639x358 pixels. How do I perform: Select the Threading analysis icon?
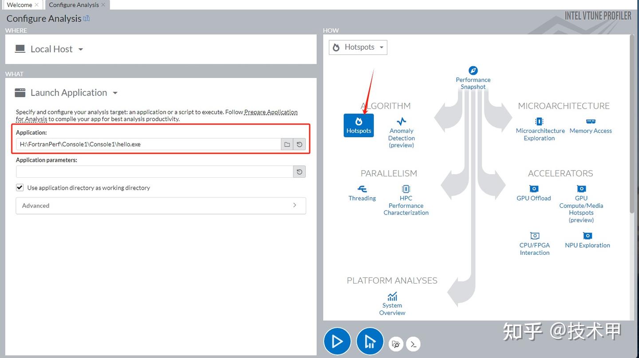pos(362,193)
